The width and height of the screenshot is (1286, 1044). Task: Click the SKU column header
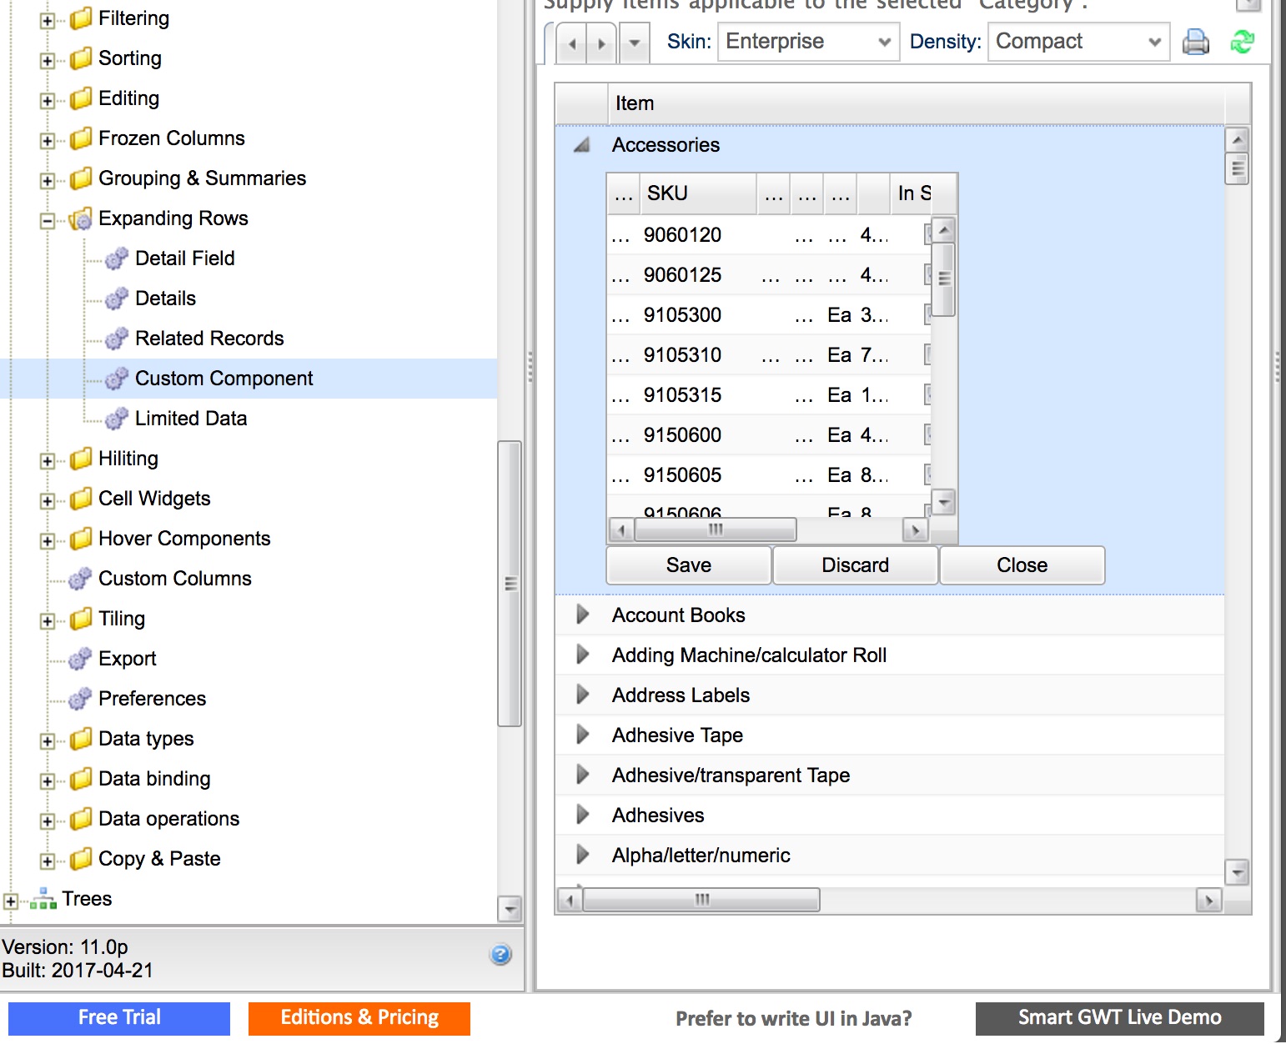(x=696, y=193)
